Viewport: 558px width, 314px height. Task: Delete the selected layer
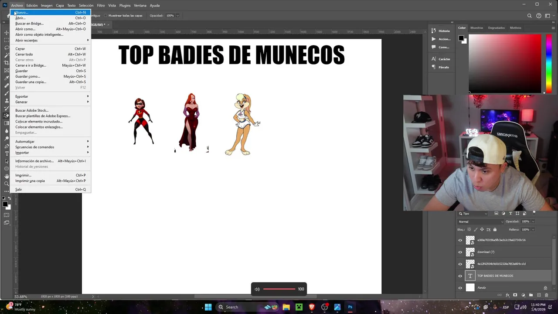pos(547,295)
